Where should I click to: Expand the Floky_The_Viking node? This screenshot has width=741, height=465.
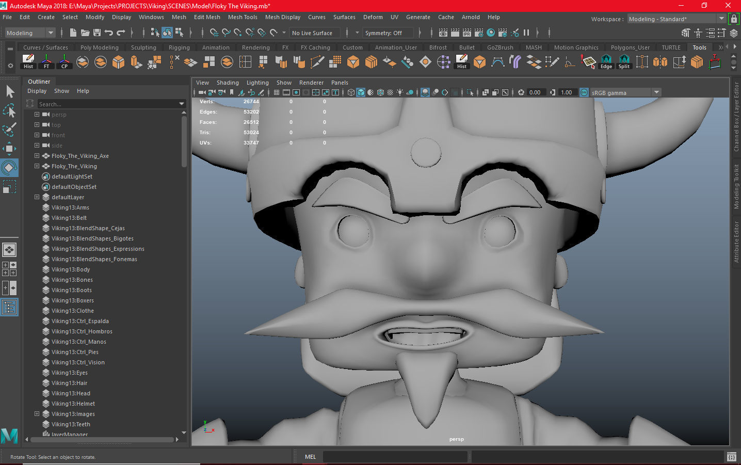(37, 166)
